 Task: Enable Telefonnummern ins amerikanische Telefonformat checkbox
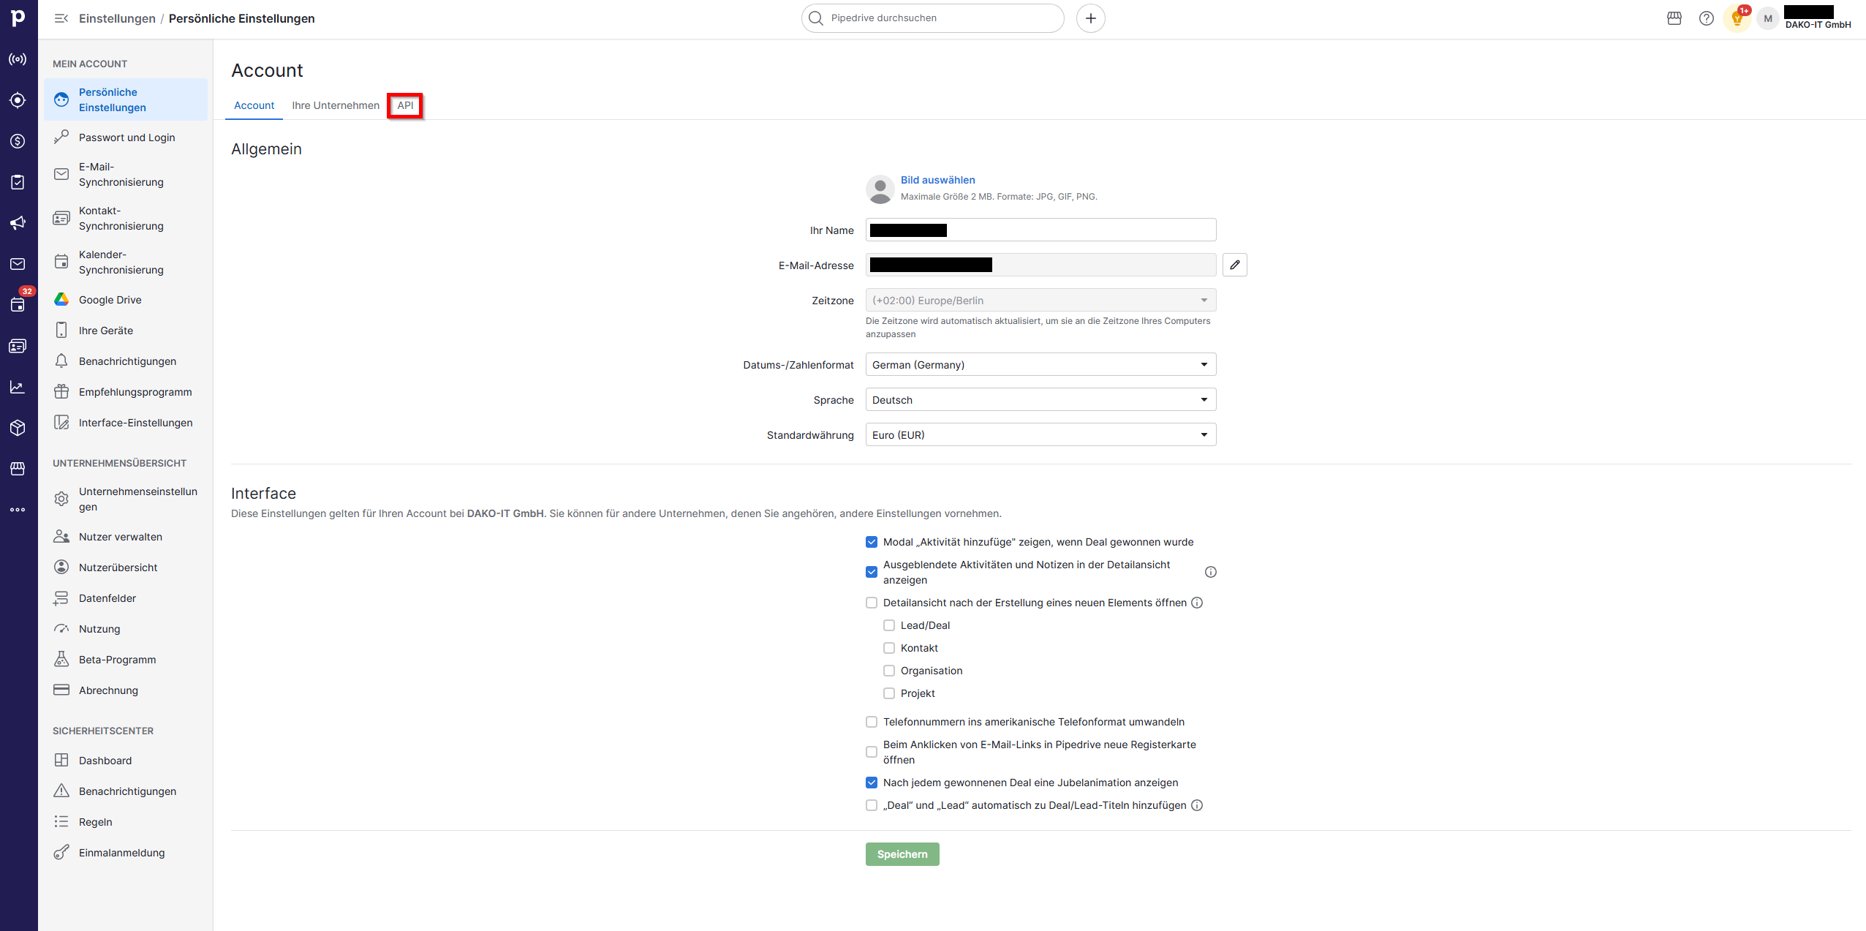[872, 722]
